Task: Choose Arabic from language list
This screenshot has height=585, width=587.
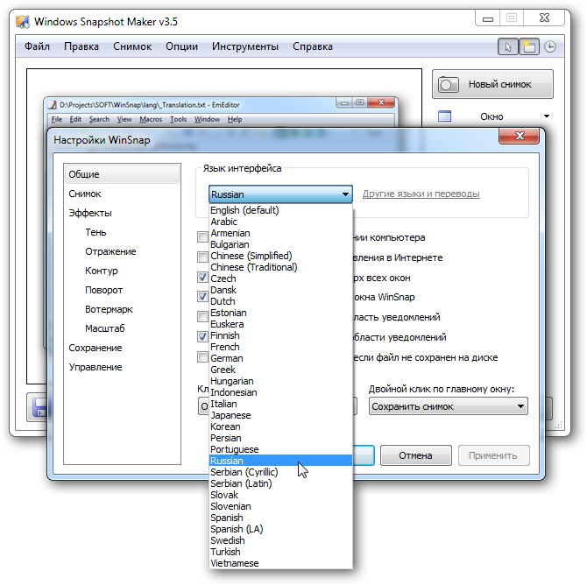Action: click(280, 222)
